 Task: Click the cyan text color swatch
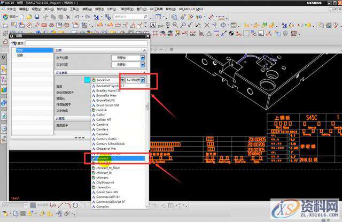(87, 80)
